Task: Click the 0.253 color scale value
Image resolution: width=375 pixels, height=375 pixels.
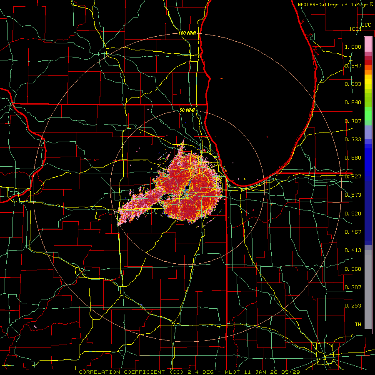Action: pos(353,306)
